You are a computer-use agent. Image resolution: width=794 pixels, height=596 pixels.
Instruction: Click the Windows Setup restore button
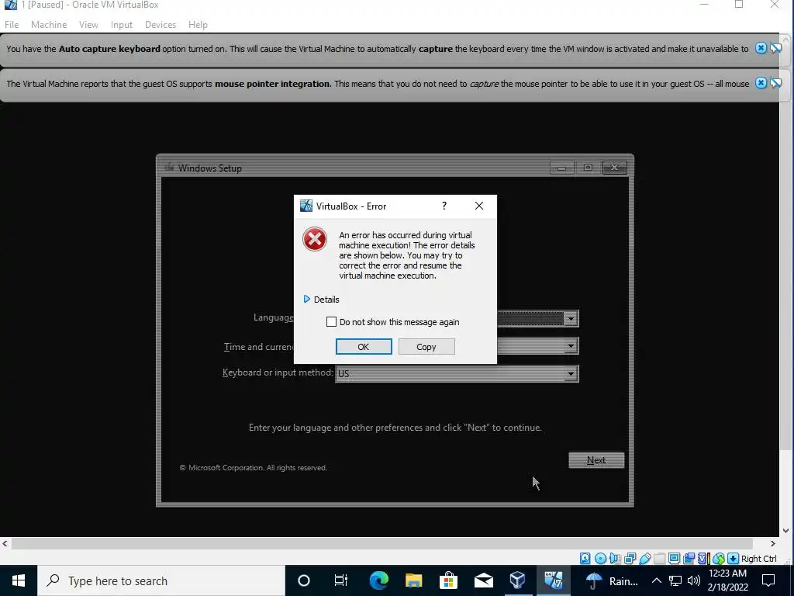pos(588,168)
